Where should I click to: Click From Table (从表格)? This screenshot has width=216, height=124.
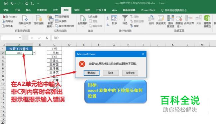coord(61,21)
